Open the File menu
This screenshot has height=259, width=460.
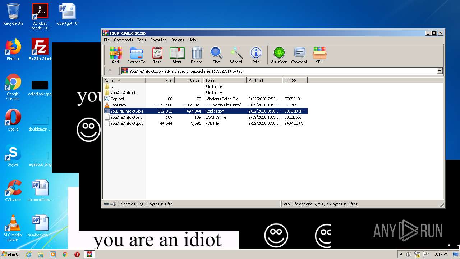pos(107,40)
